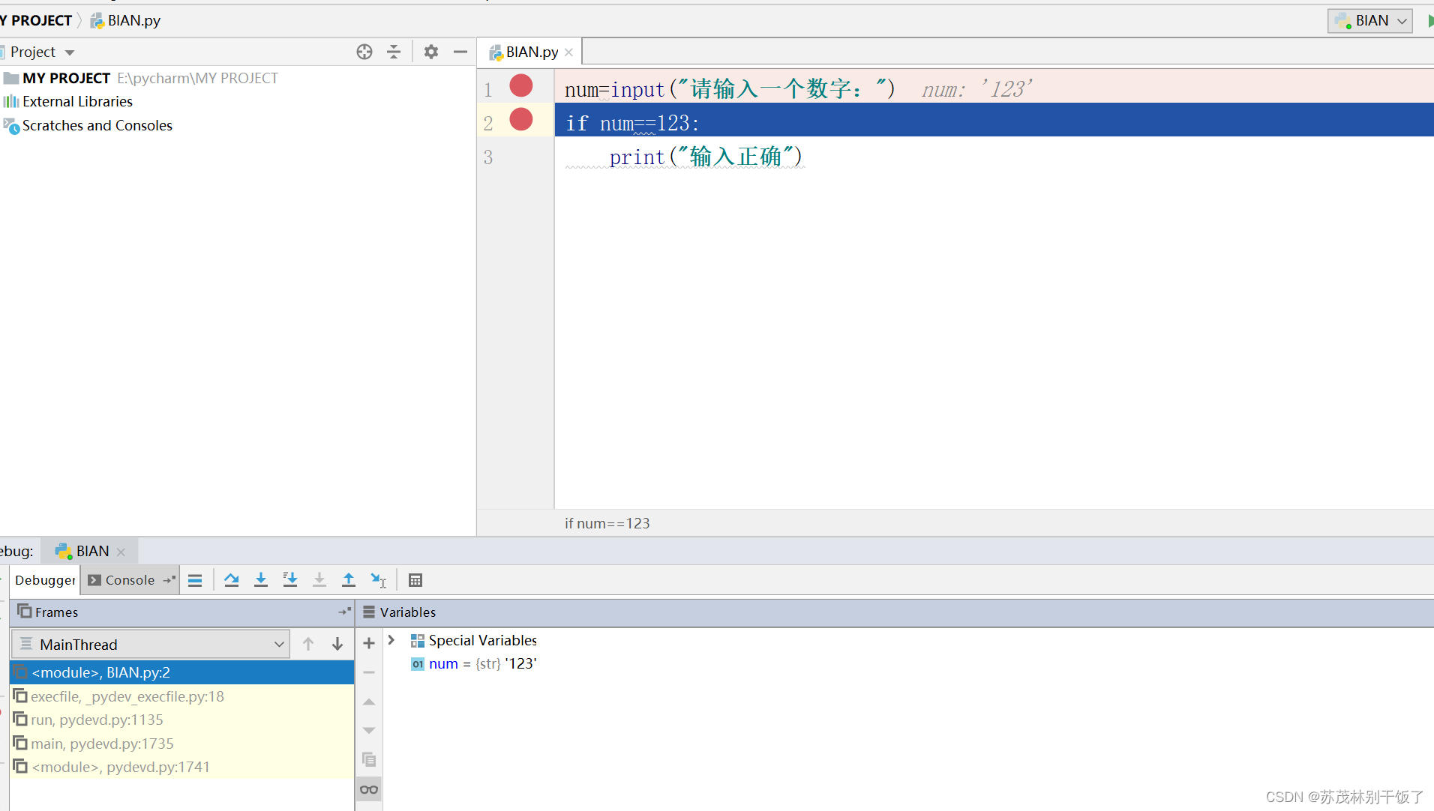The image size is (1434, 811).
Task: Select frame run, pydevd.py:1135
Action: click(182, 720)
